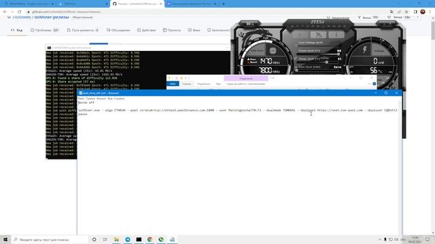Click the microphone icon in the system tray

pos(385,239)
